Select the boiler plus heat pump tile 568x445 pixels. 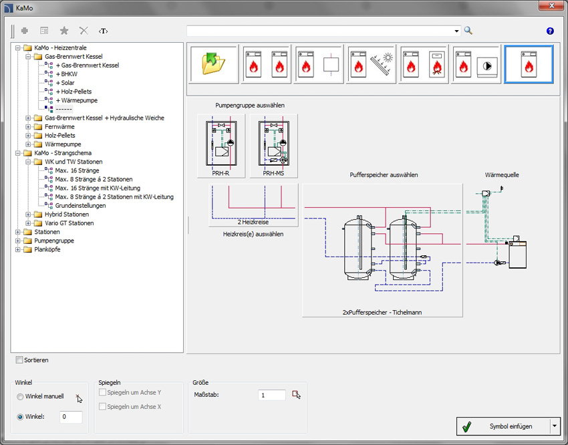pos(476,64)
